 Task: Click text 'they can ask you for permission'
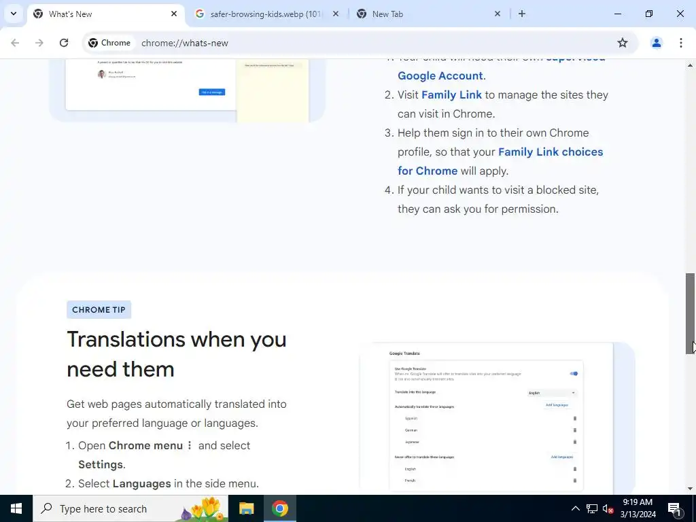[478, 209]
